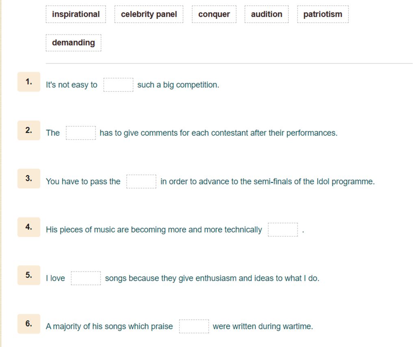Choose the "conquer" word chip
The image size is (416, 347).
pyautogui.click(x=214, y=14)
